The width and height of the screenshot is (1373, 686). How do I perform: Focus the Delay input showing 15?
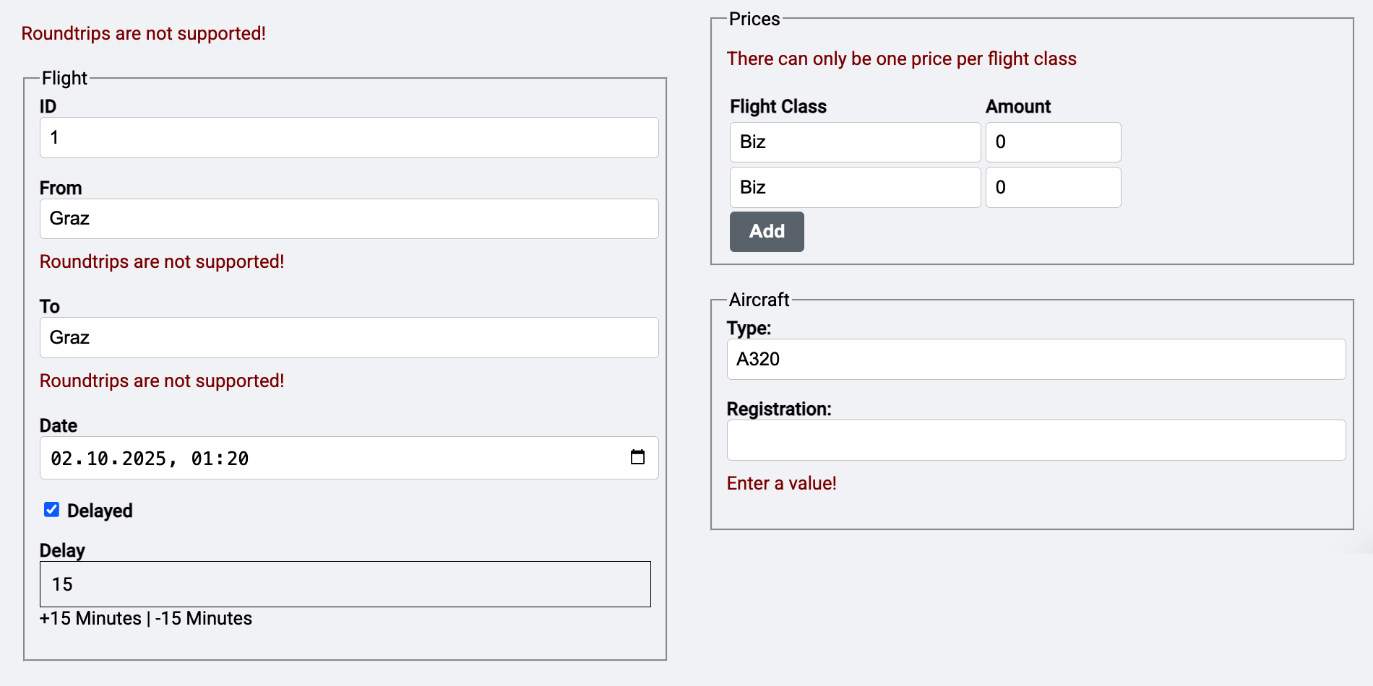(345, 584)
